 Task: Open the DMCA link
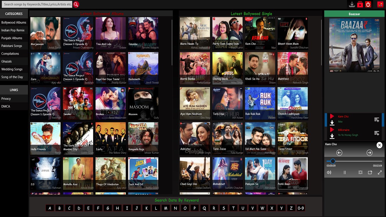click(14, 106)
